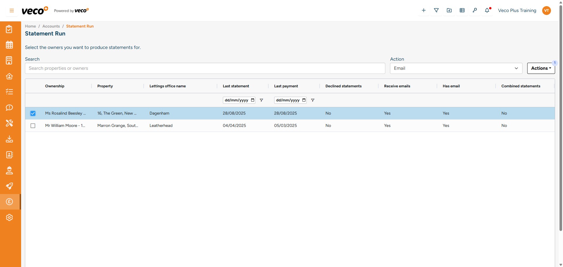
Task: Sort by the Lettings office name column
Action: click(167, 86)
